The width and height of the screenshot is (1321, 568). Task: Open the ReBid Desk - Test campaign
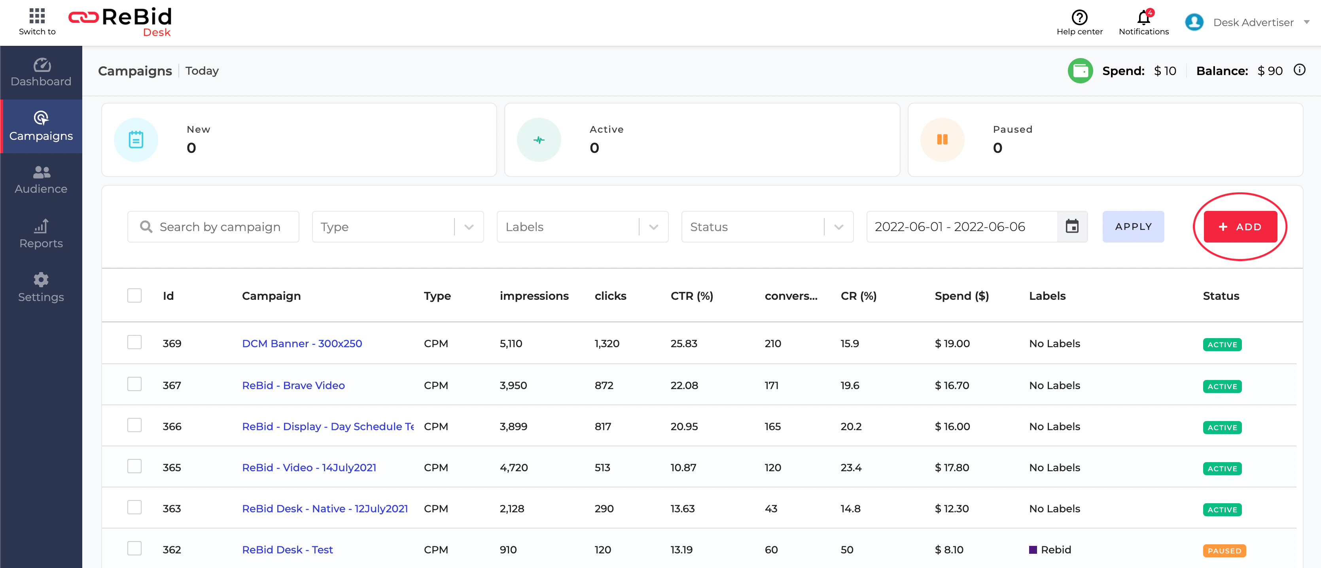[287, 549]
